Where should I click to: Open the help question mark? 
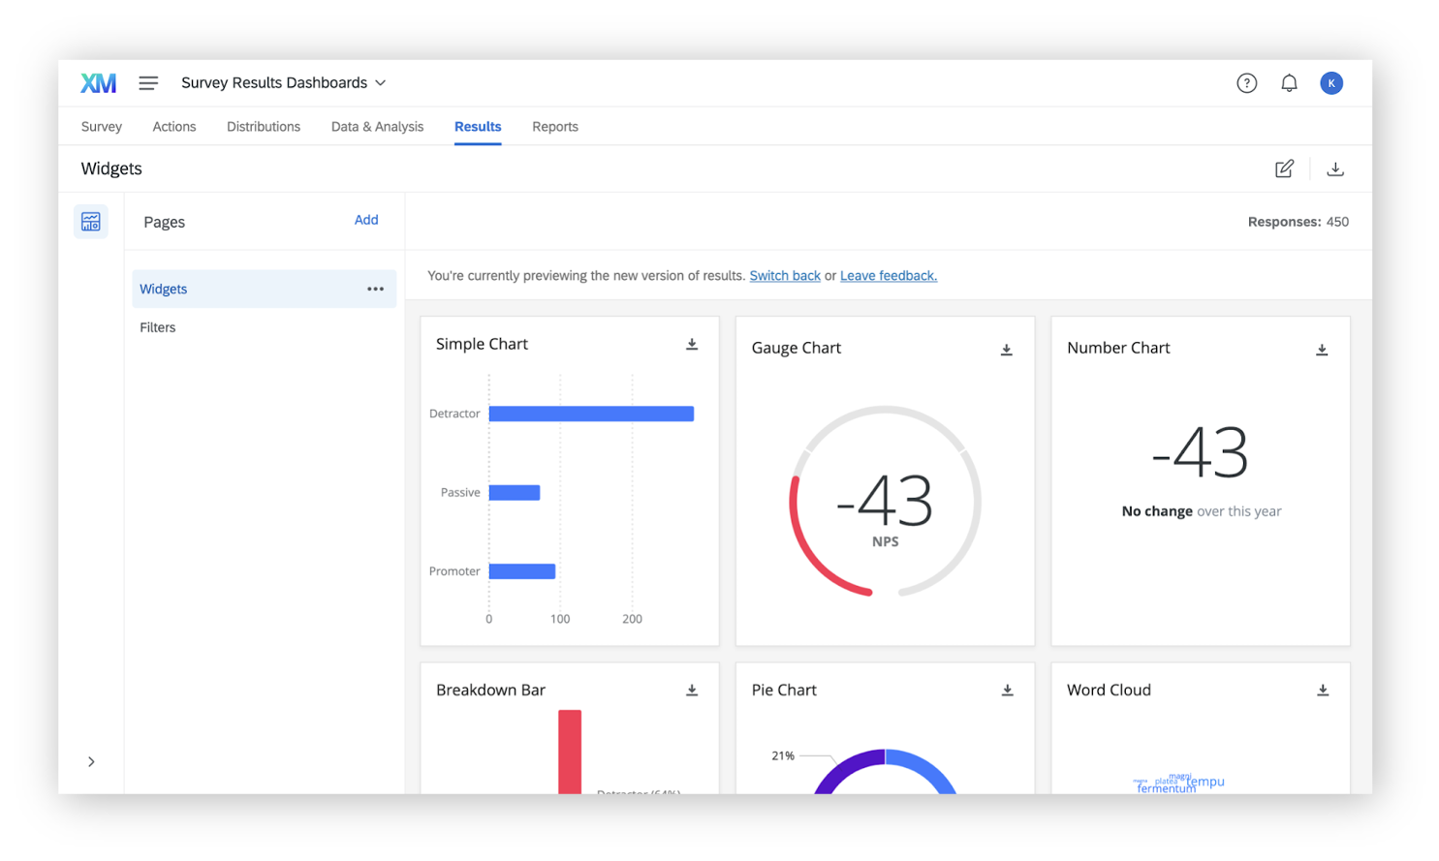tap(1246, 82)
